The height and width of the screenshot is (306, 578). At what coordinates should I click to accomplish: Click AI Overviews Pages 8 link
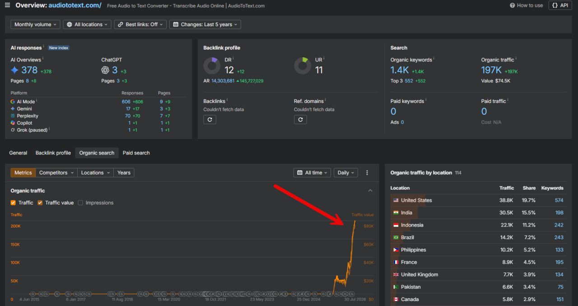(27, 81)
